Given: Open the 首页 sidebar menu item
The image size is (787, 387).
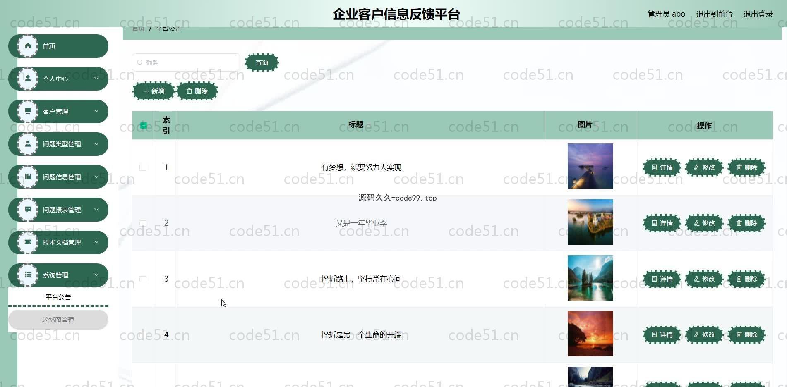Looking at the screenshot, I should click(58, 46).
